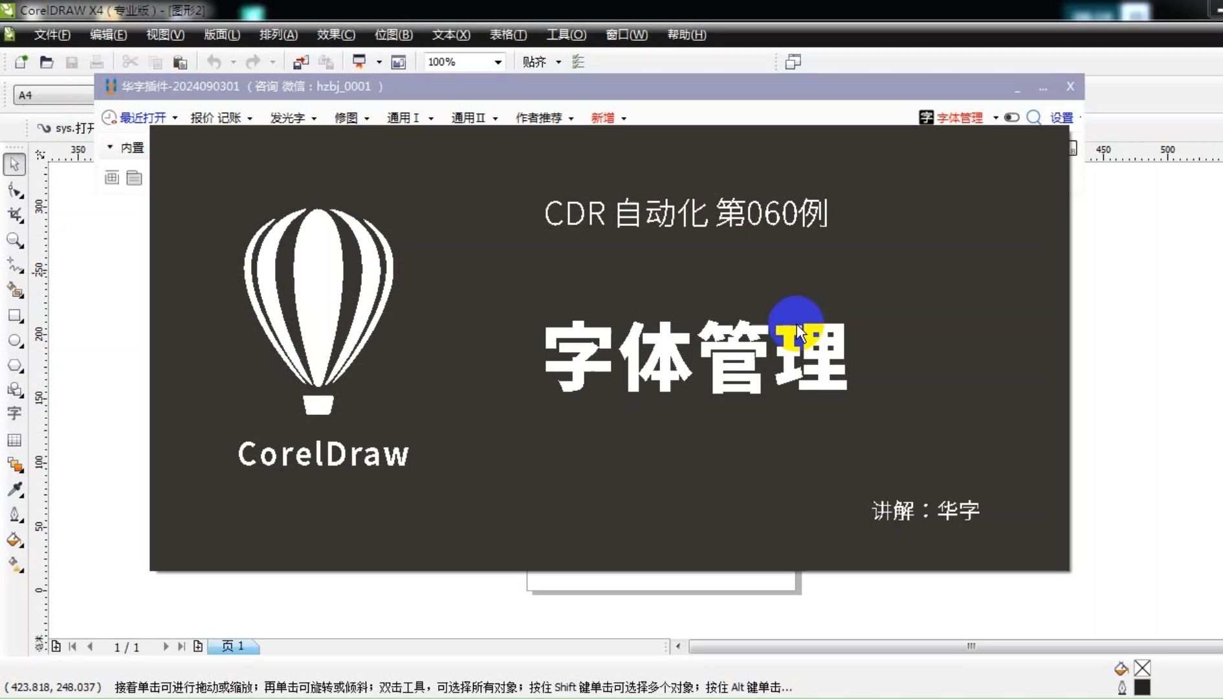The height and width of the screenshot is (699, 1223).
Task: Click the grid view icon under 内置
Action: click(112, 177)
